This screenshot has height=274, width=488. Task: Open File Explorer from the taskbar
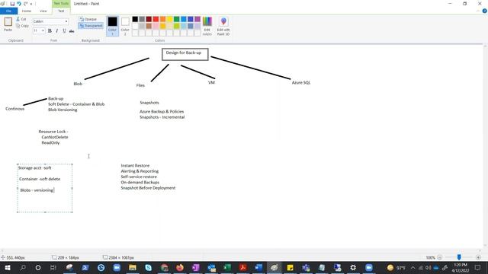133,267
